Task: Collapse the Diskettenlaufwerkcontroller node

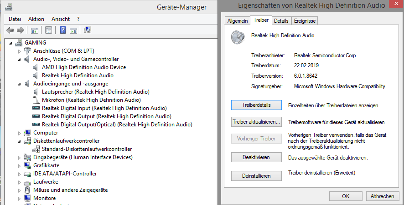Action: click(19, 141)
